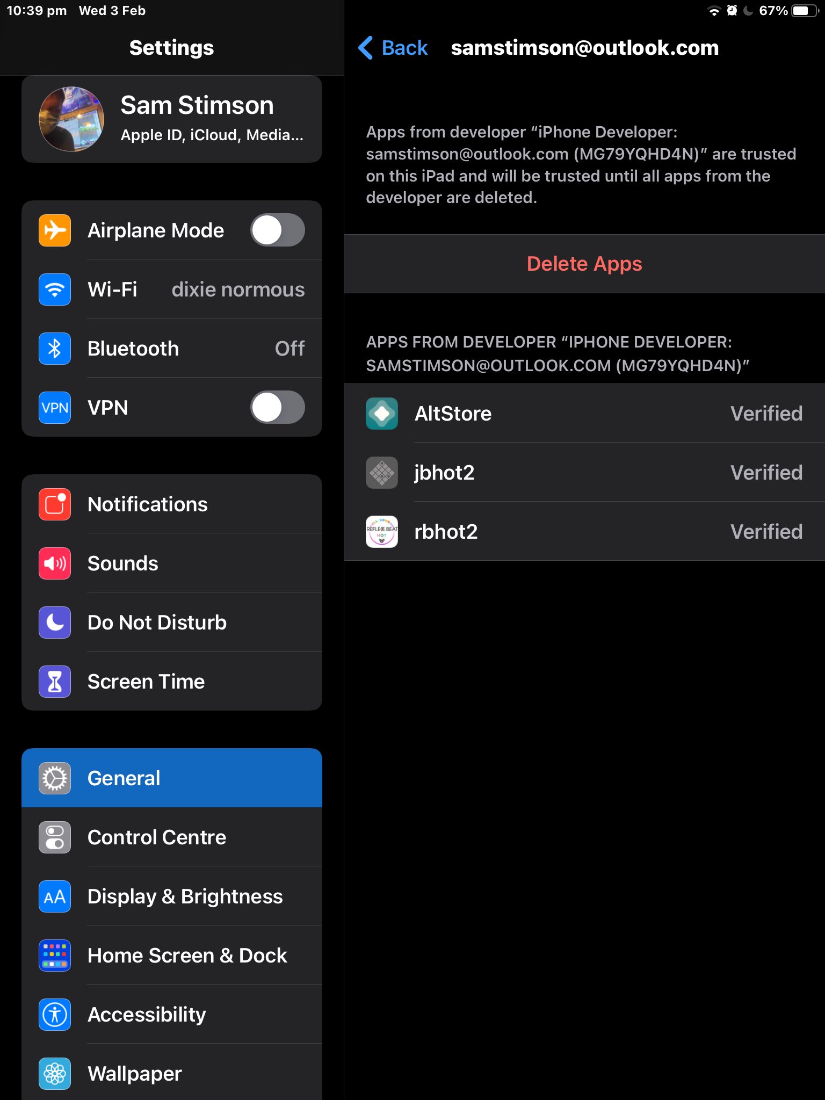Tap the Sounds speaker icon
The width and height of the screenshot is (825, 1100).
point(55,563)
